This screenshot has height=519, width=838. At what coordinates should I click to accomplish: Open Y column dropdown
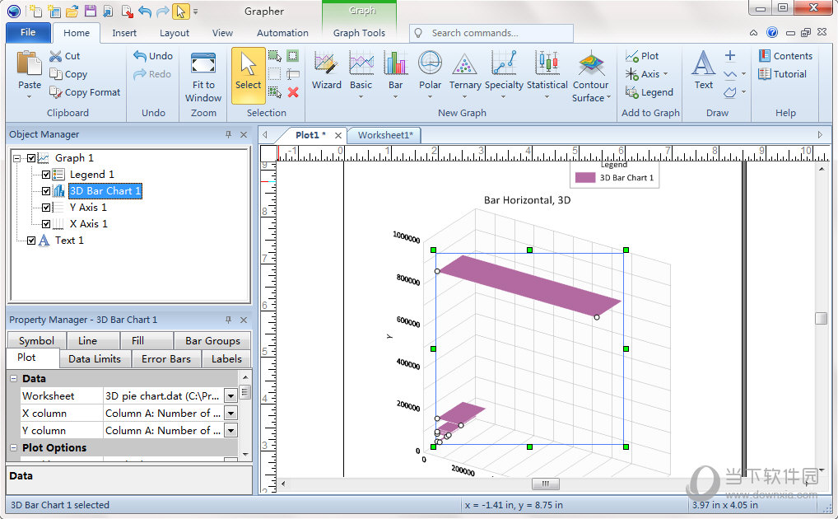tap(230, 430)
